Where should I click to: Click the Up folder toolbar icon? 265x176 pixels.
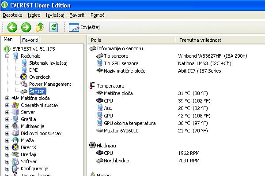pyautogui.click(x=40, y=27)
